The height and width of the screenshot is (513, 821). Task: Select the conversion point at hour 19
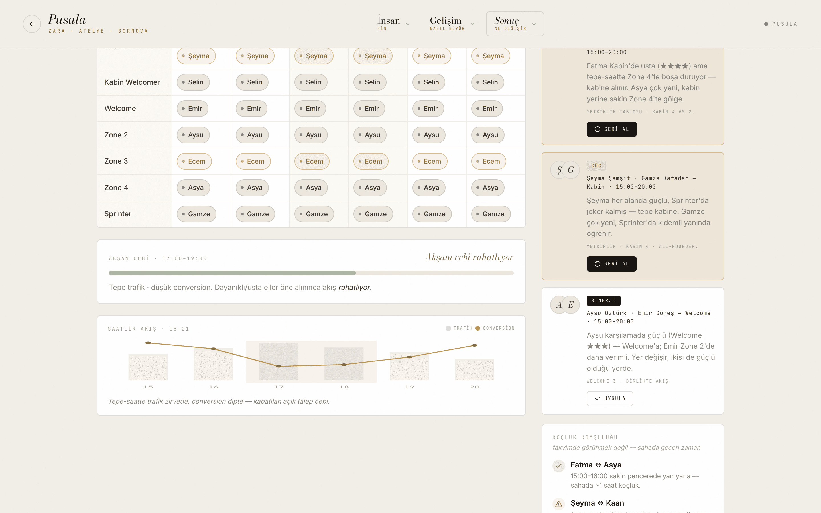coord(409,357)
